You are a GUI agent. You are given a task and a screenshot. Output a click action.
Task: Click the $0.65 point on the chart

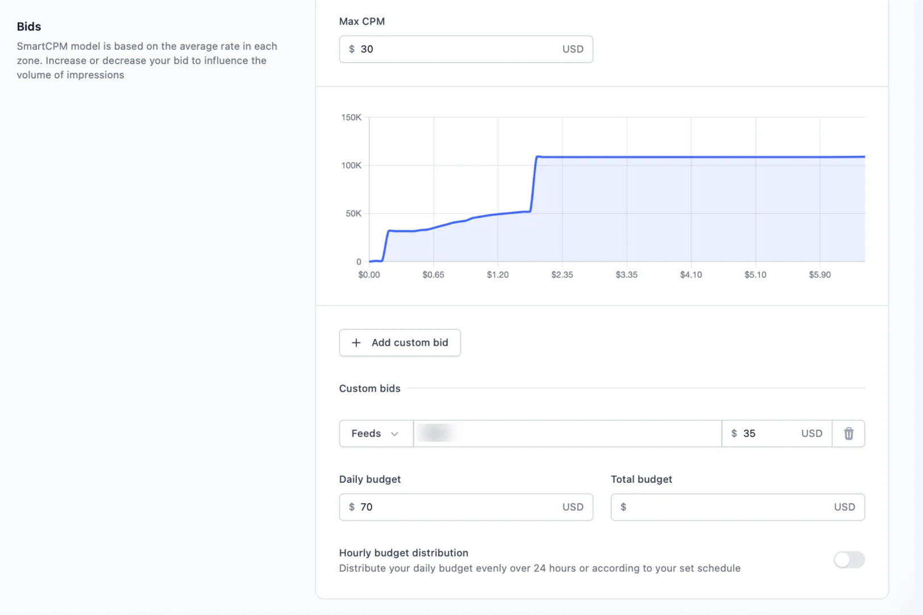point(434,228)
